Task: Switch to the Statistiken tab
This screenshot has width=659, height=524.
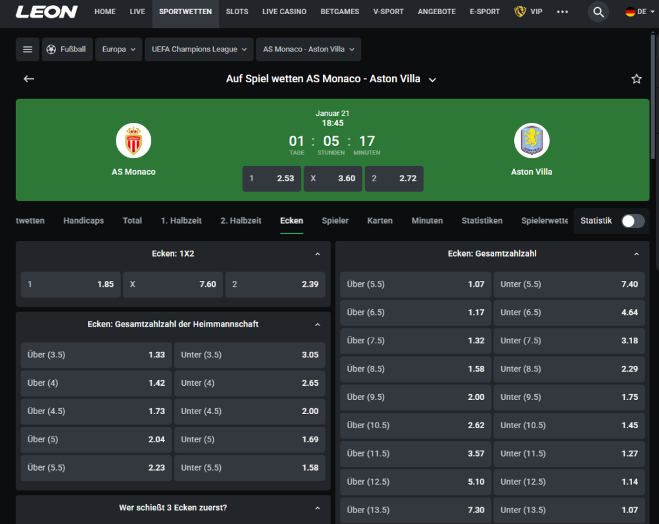Action: pos(482,221)
